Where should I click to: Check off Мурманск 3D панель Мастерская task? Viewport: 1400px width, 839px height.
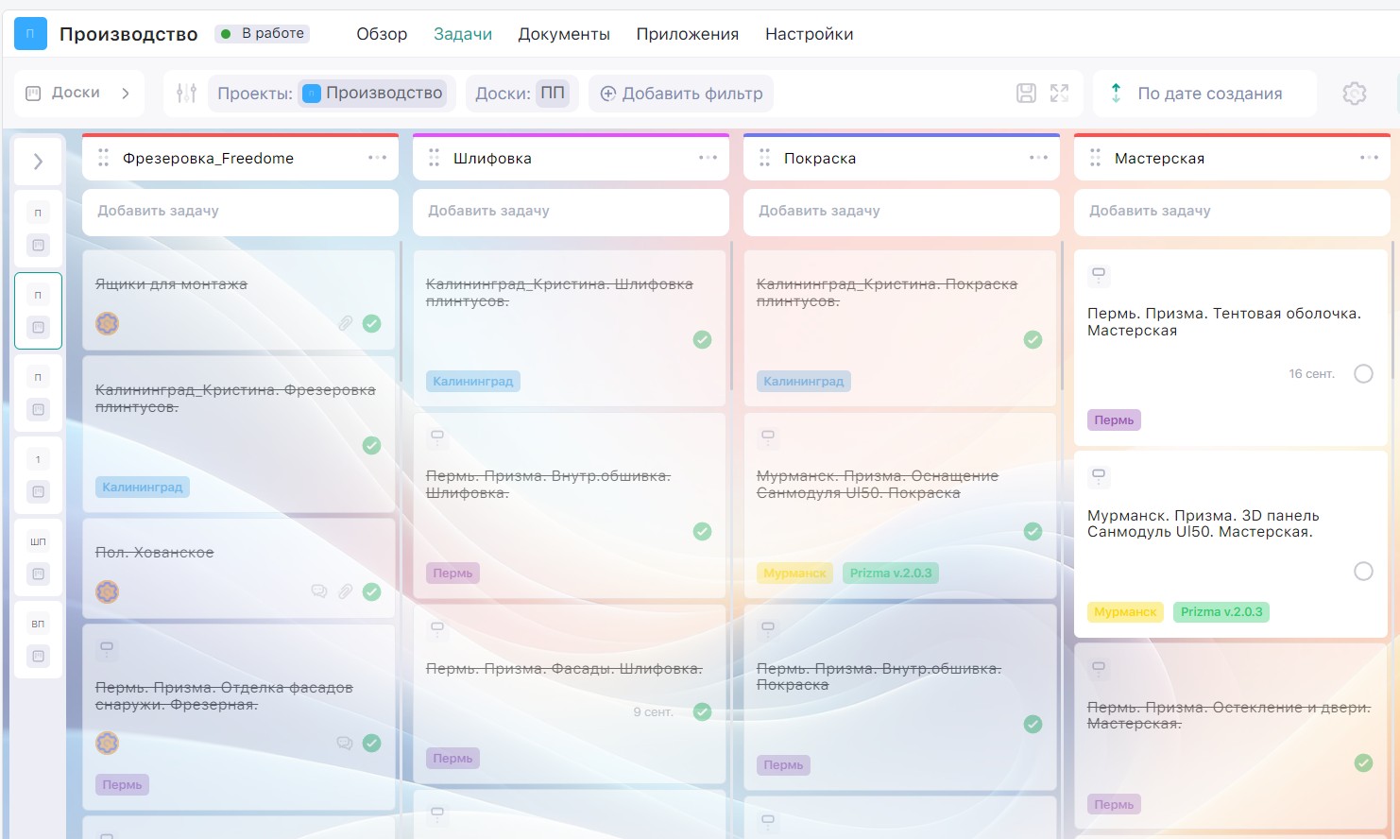coord(1363,571)
